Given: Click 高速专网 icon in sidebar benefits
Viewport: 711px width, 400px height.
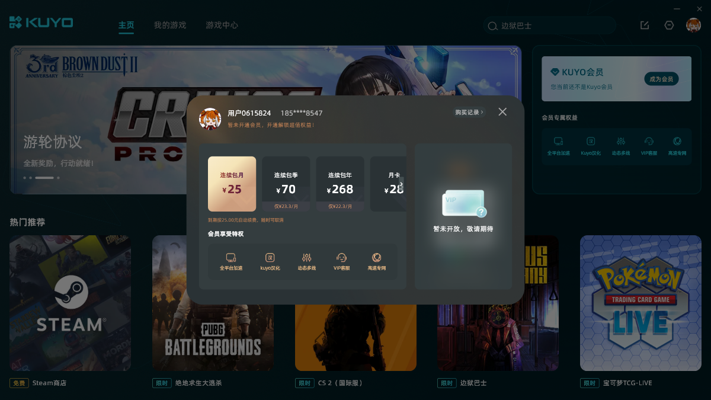Looking at the screenshot, I should (x=677, y=142).
